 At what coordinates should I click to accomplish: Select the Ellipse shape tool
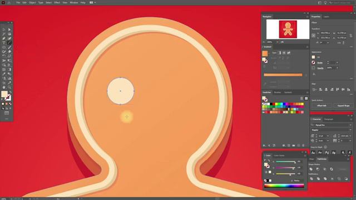[4, 47]
